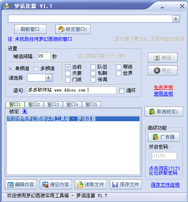Viewport: 188px width, 202px height.
Task: Click the floppy disk icon on 保存文件
Action: tap(115, 185)
